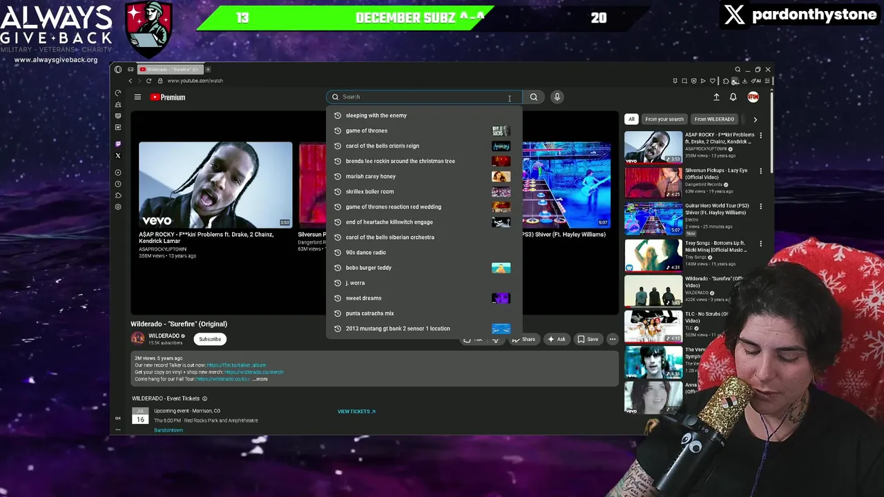The height and width of the screenshot is (497, 884).
Task: Open options menu for ASAP ROCKY sidebar video
Action: tap(760, 135)
